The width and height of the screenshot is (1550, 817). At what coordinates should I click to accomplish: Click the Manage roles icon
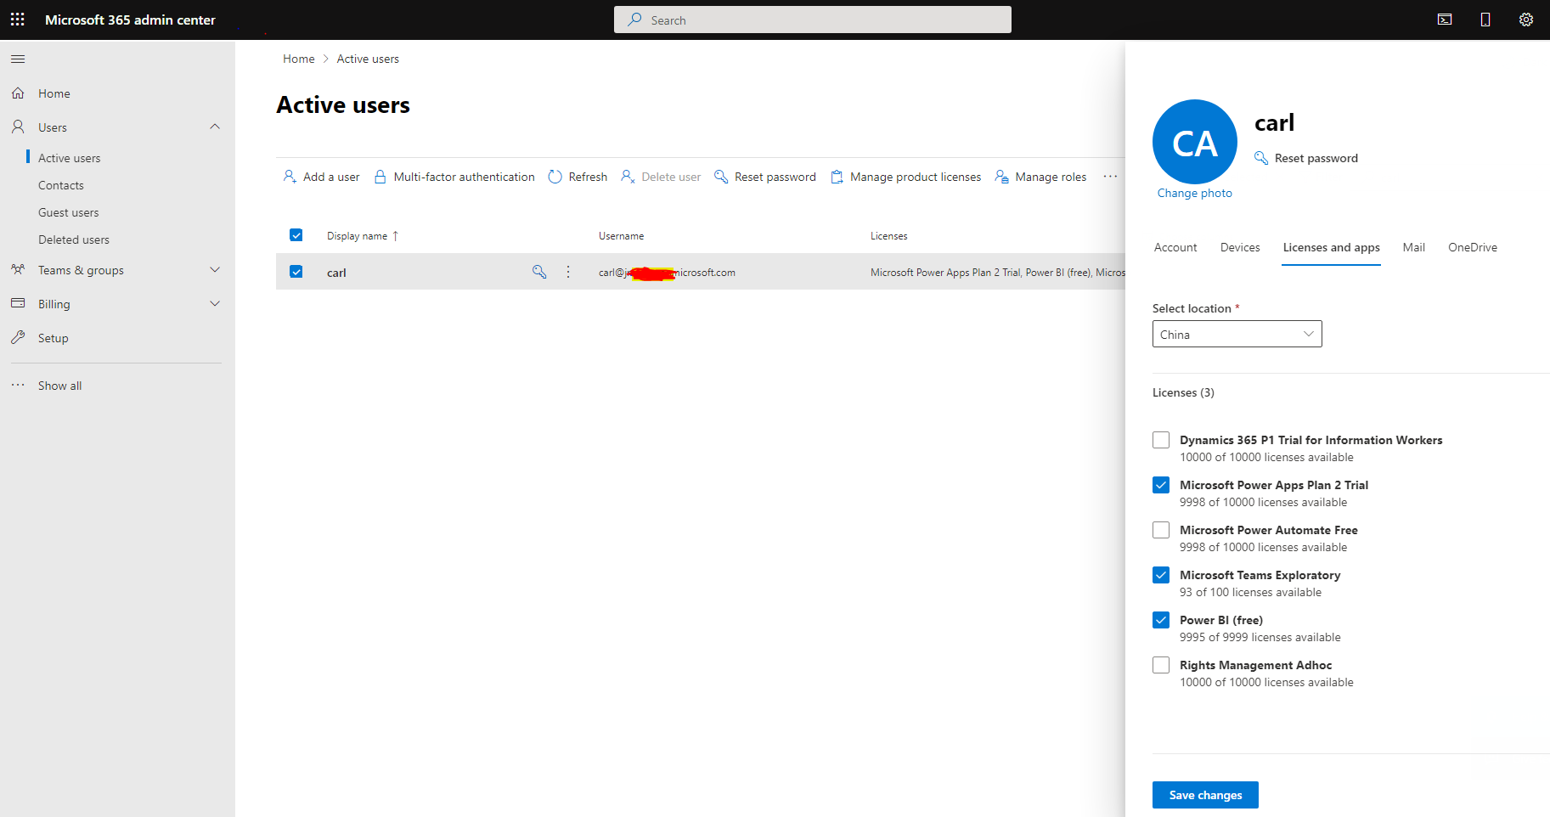[x=1001, y=177]
